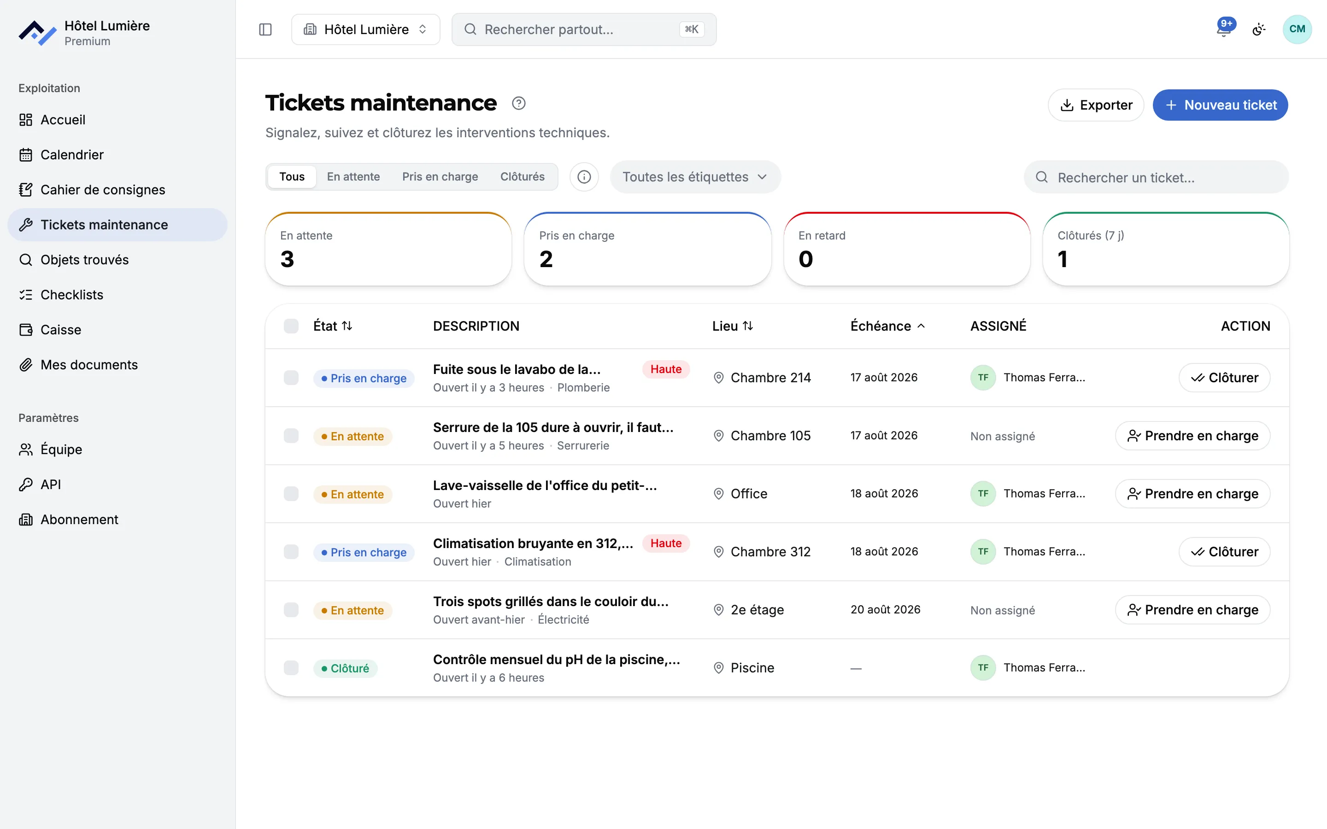Screen dimensions: 1327x829
Task: Click the Clôturé status badge
Action: click(x=345, y=668)
